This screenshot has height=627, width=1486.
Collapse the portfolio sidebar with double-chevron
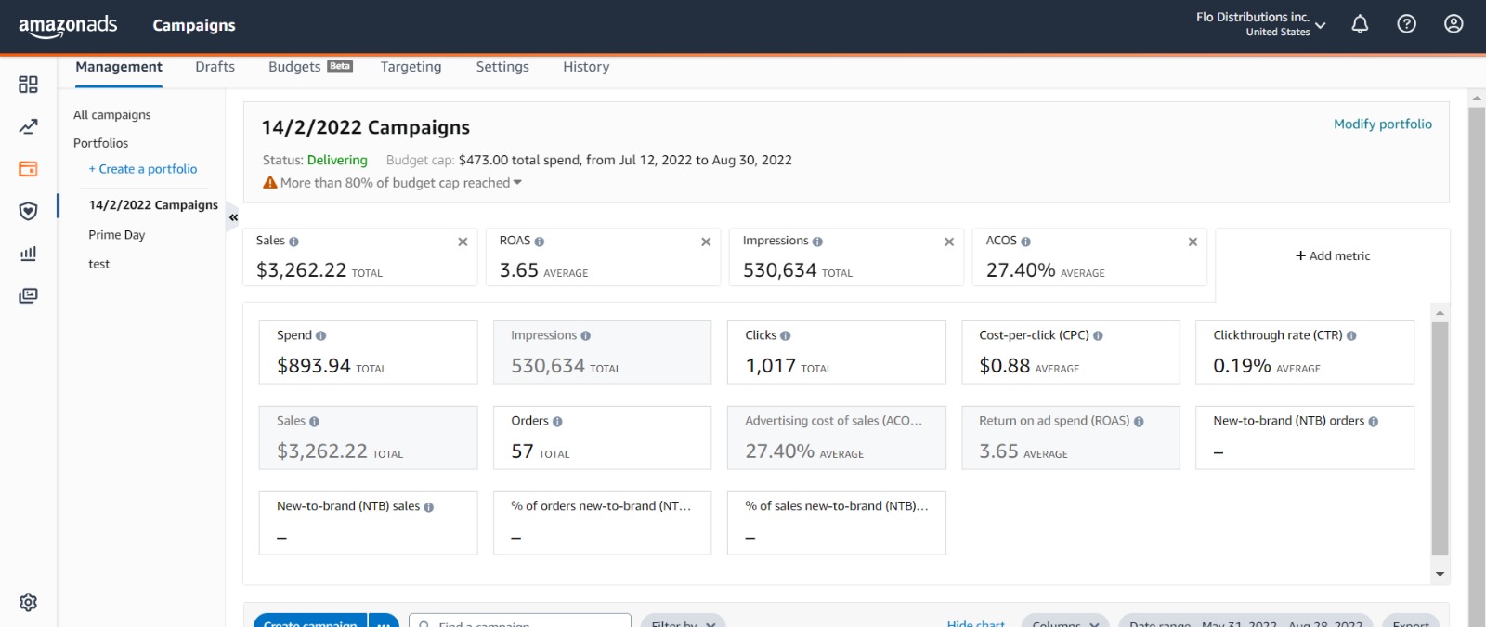(233, 217)
